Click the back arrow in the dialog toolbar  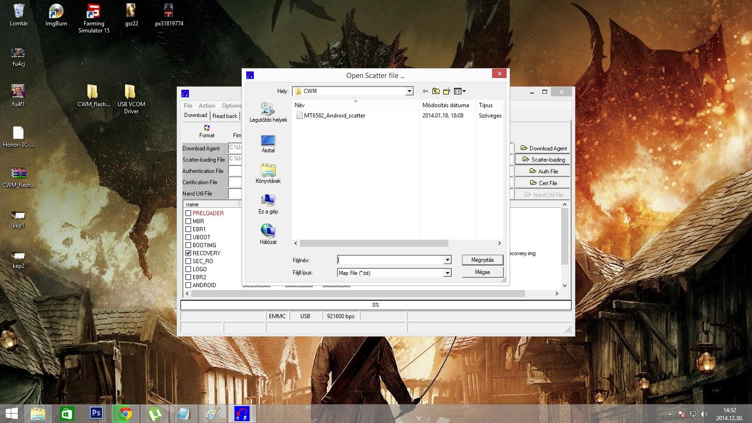pos(425,91)
